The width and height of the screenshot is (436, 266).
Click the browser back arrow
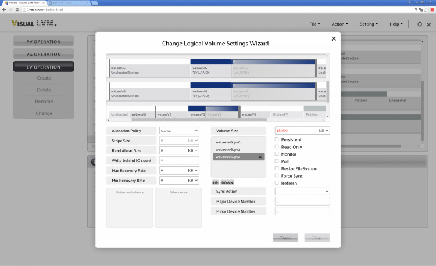pyautogui.click(x=4, y=10)
